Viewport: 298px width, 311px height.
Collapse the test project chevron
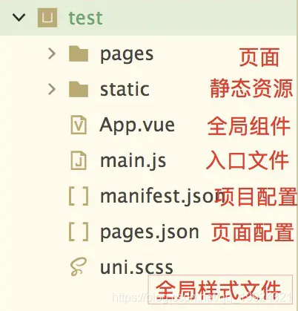19,18
